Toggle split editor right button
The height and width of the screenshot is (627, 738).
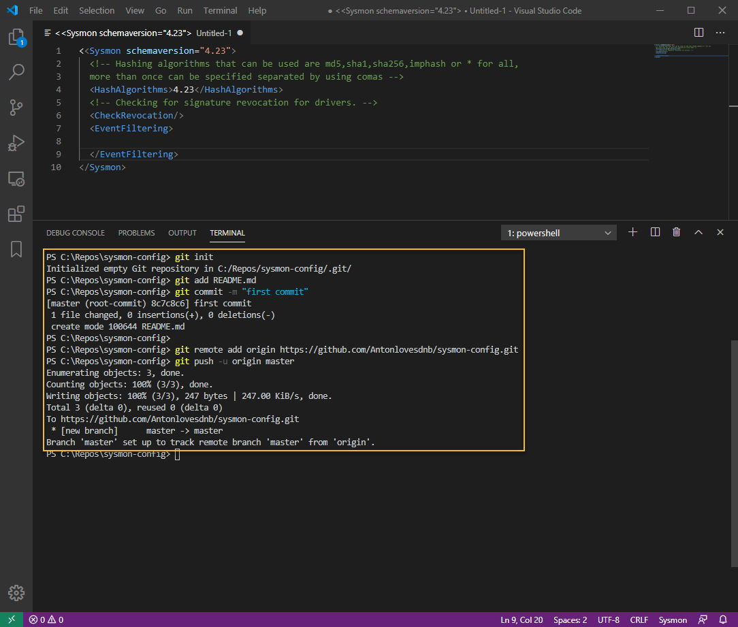point(699,33)
